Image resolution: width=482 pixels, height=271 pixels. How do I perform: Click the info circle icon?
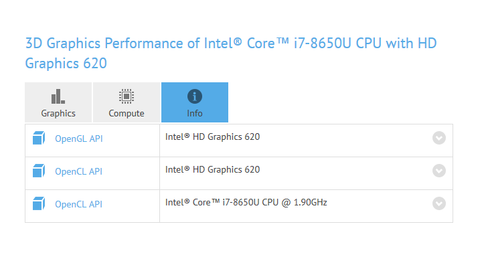(x=195, y=96)
